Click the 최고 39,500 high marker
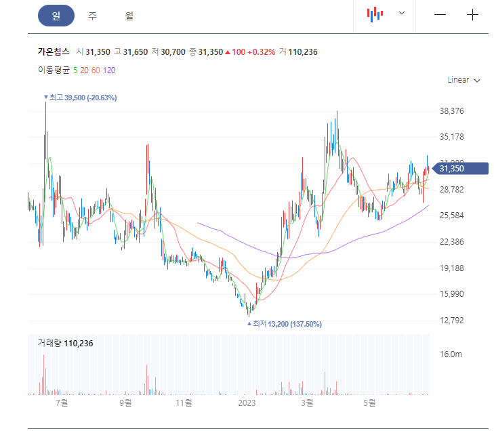The width and height of the screenshot is (494, 431). [x=81, y=98]
